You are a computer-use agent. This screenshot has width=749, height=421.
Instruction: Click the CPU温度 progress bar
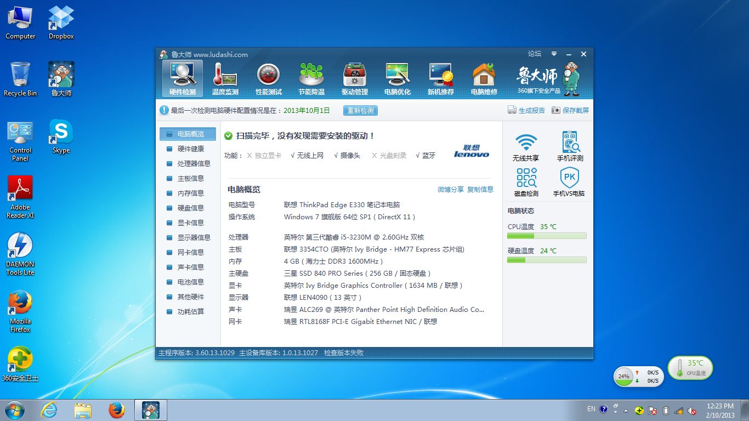coord(547,236)
